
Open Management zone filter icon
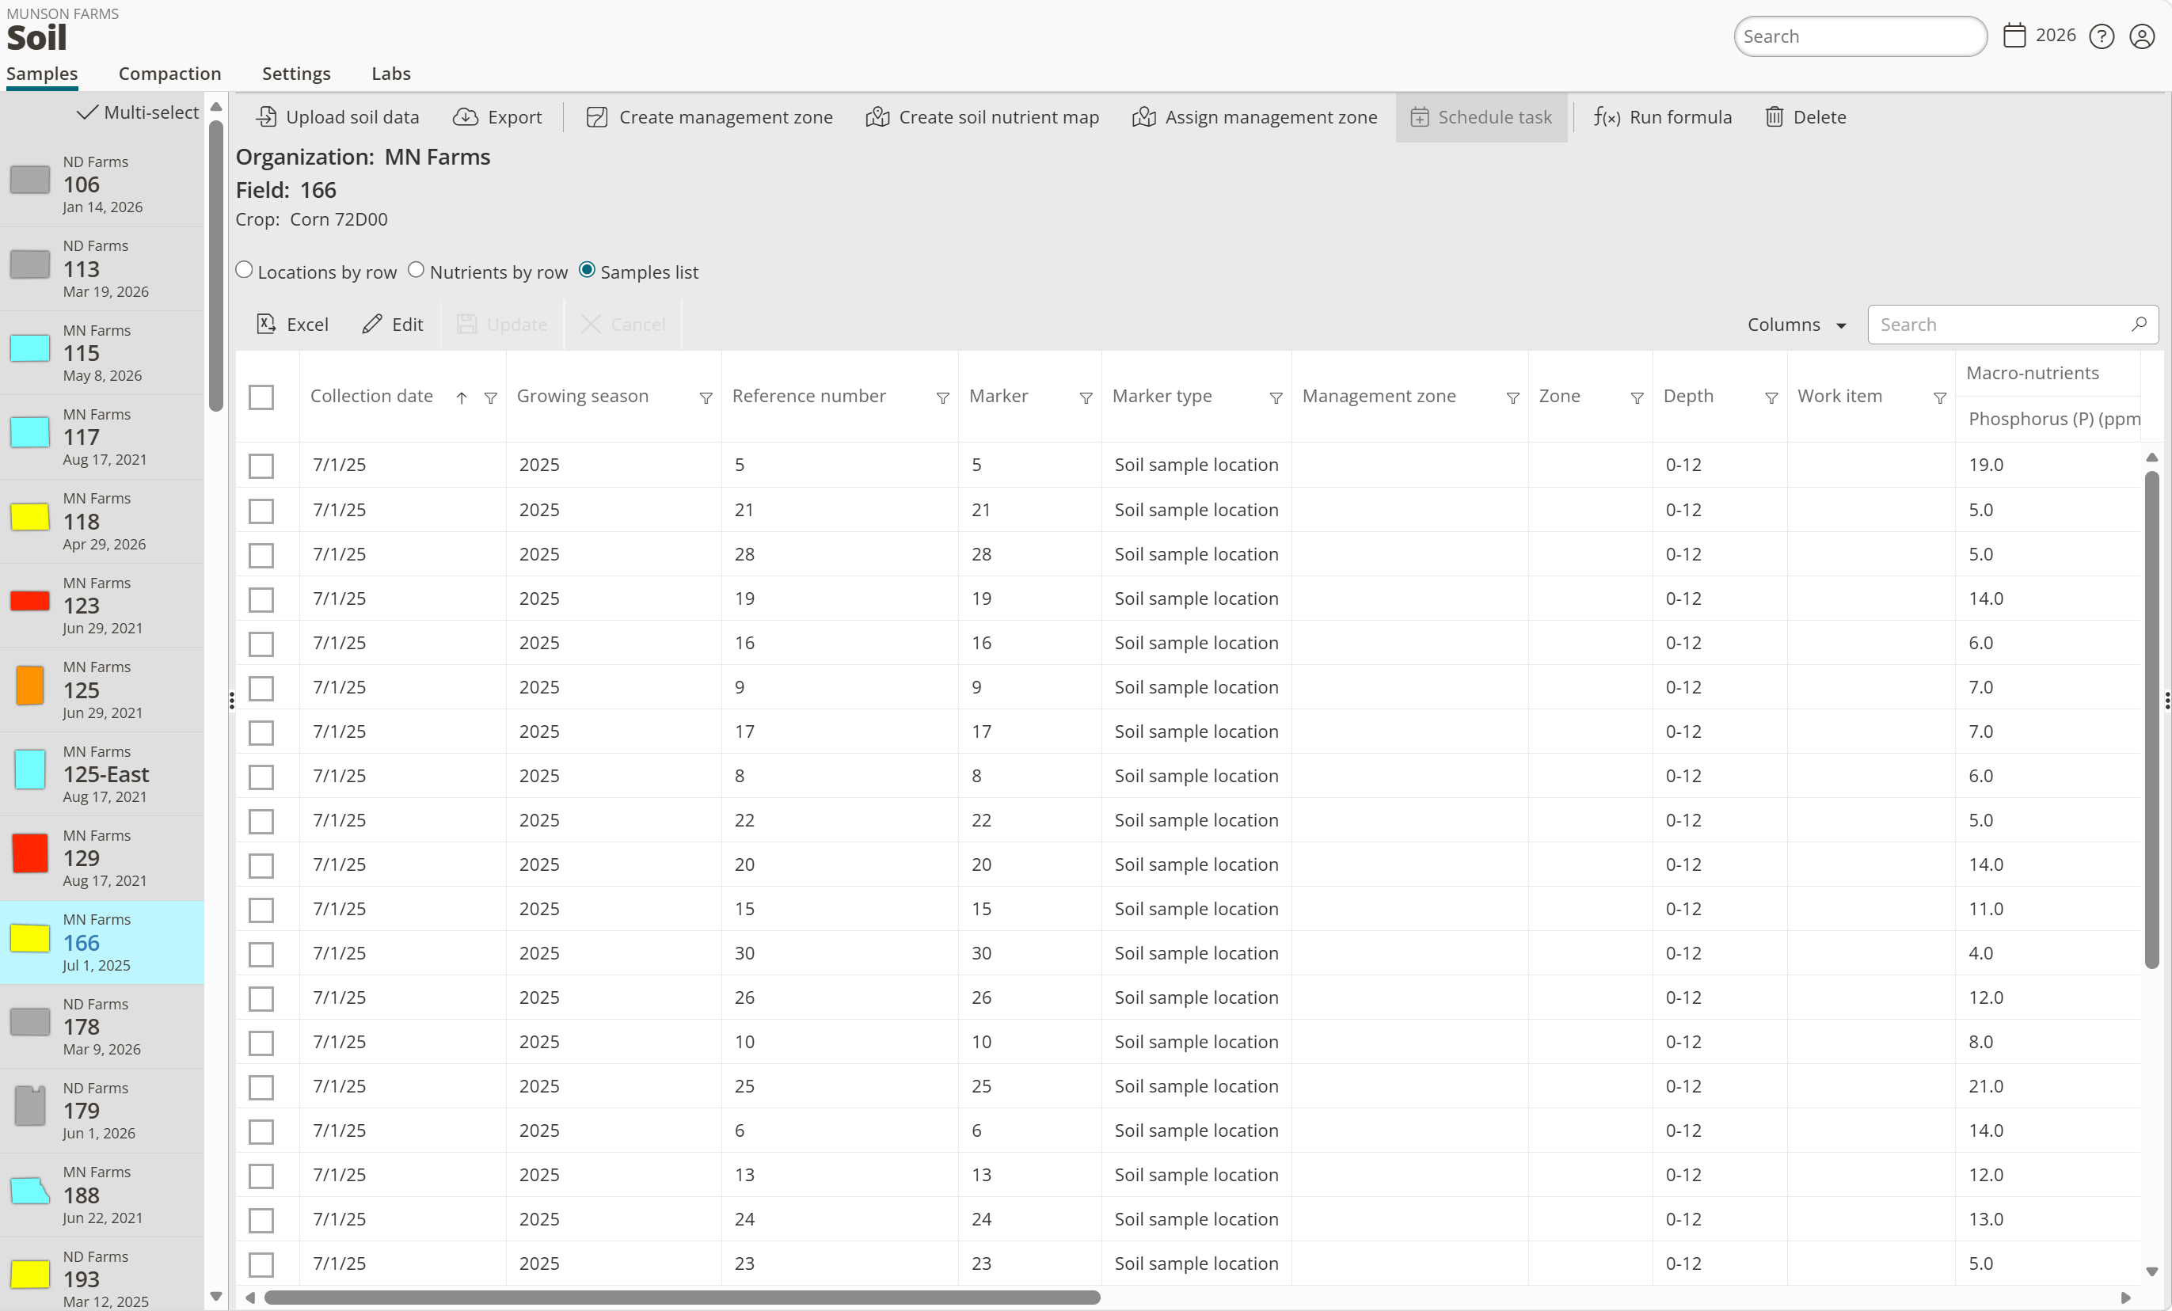point(1512,398)
